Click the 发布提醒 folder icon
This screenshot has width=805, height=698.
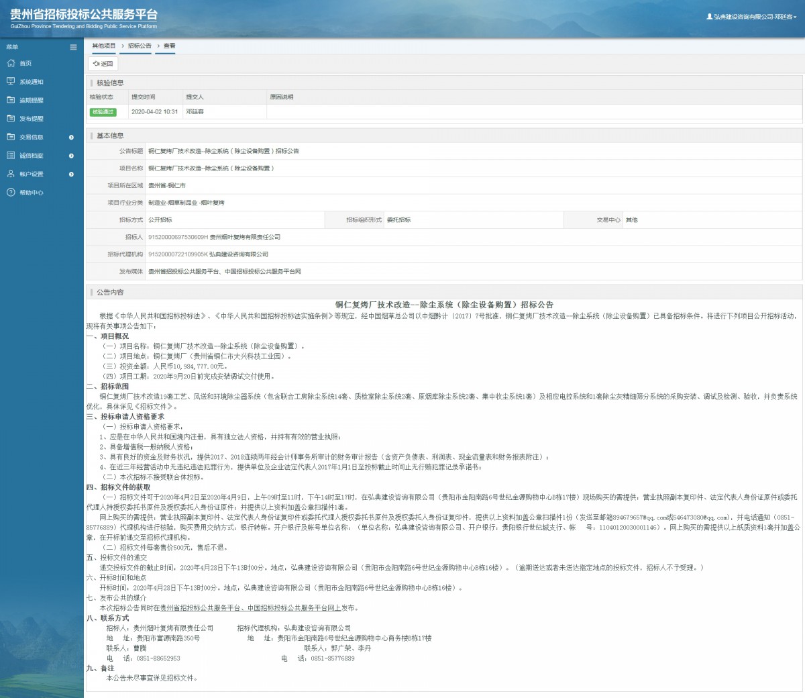pyautogui.click(x=11, y=118)
